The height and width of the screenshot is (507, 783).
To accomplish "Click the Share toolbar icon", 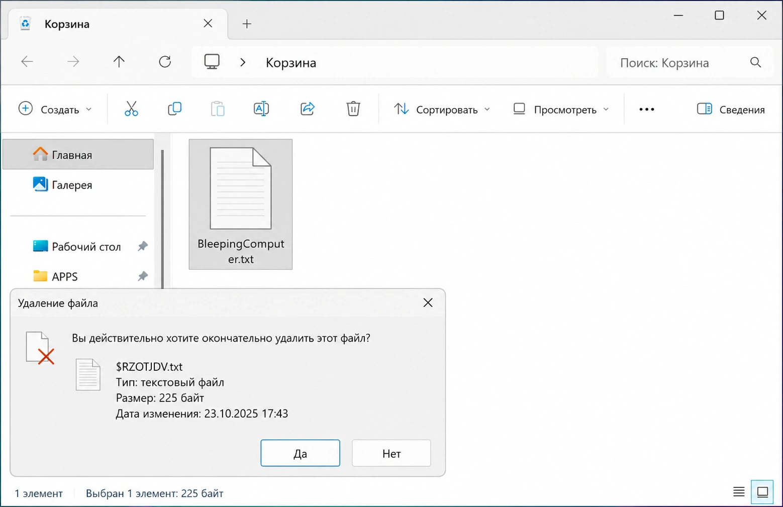I will click(x=308, y=109).
